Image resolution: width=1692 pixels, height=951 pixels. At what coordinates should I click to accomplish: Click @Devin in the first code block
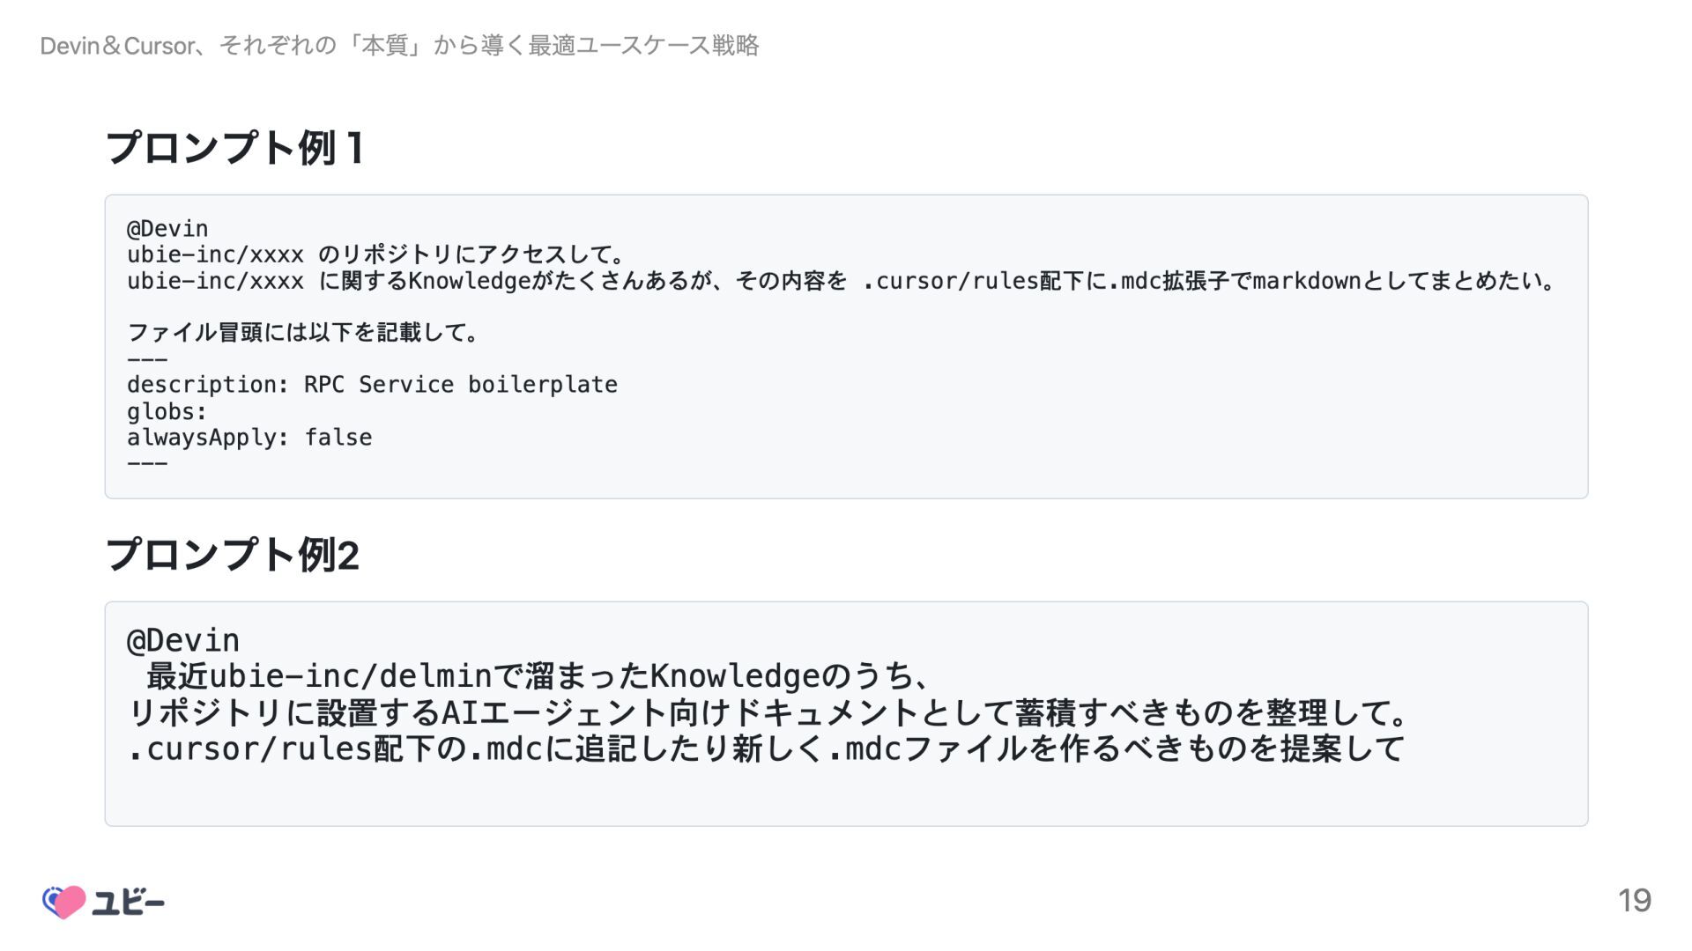click(167, 229)
